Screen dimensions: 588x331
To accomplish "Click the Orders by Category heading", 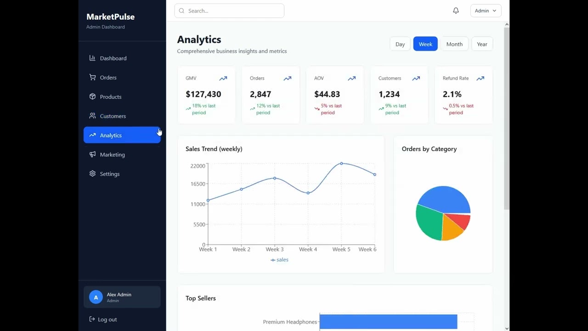I will point(429,149).
